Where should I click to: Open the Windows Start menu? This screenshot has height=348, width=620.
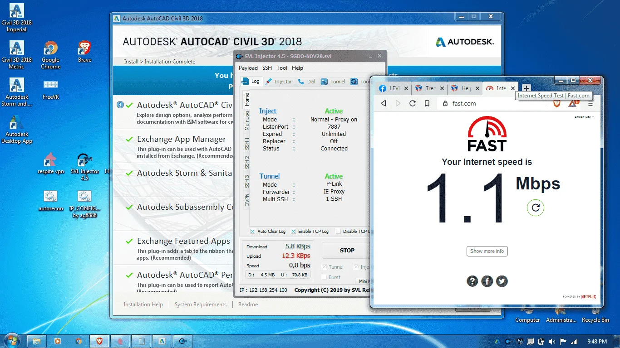click(11, 341)
